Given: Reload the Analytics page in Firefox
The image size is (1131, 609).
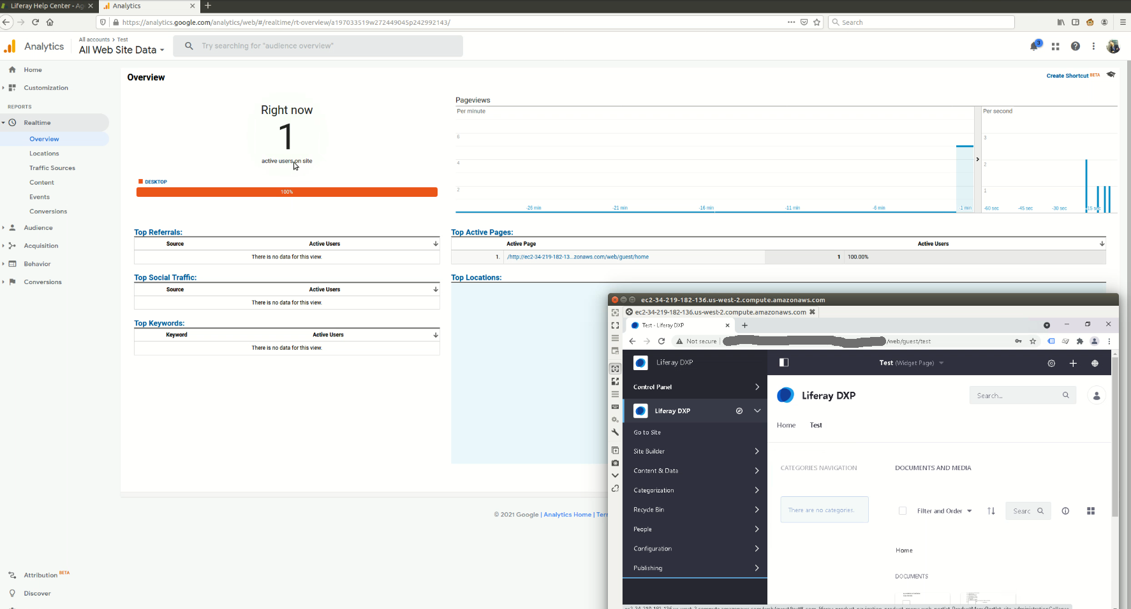Looking at the screenshot, I should [35, 22].
